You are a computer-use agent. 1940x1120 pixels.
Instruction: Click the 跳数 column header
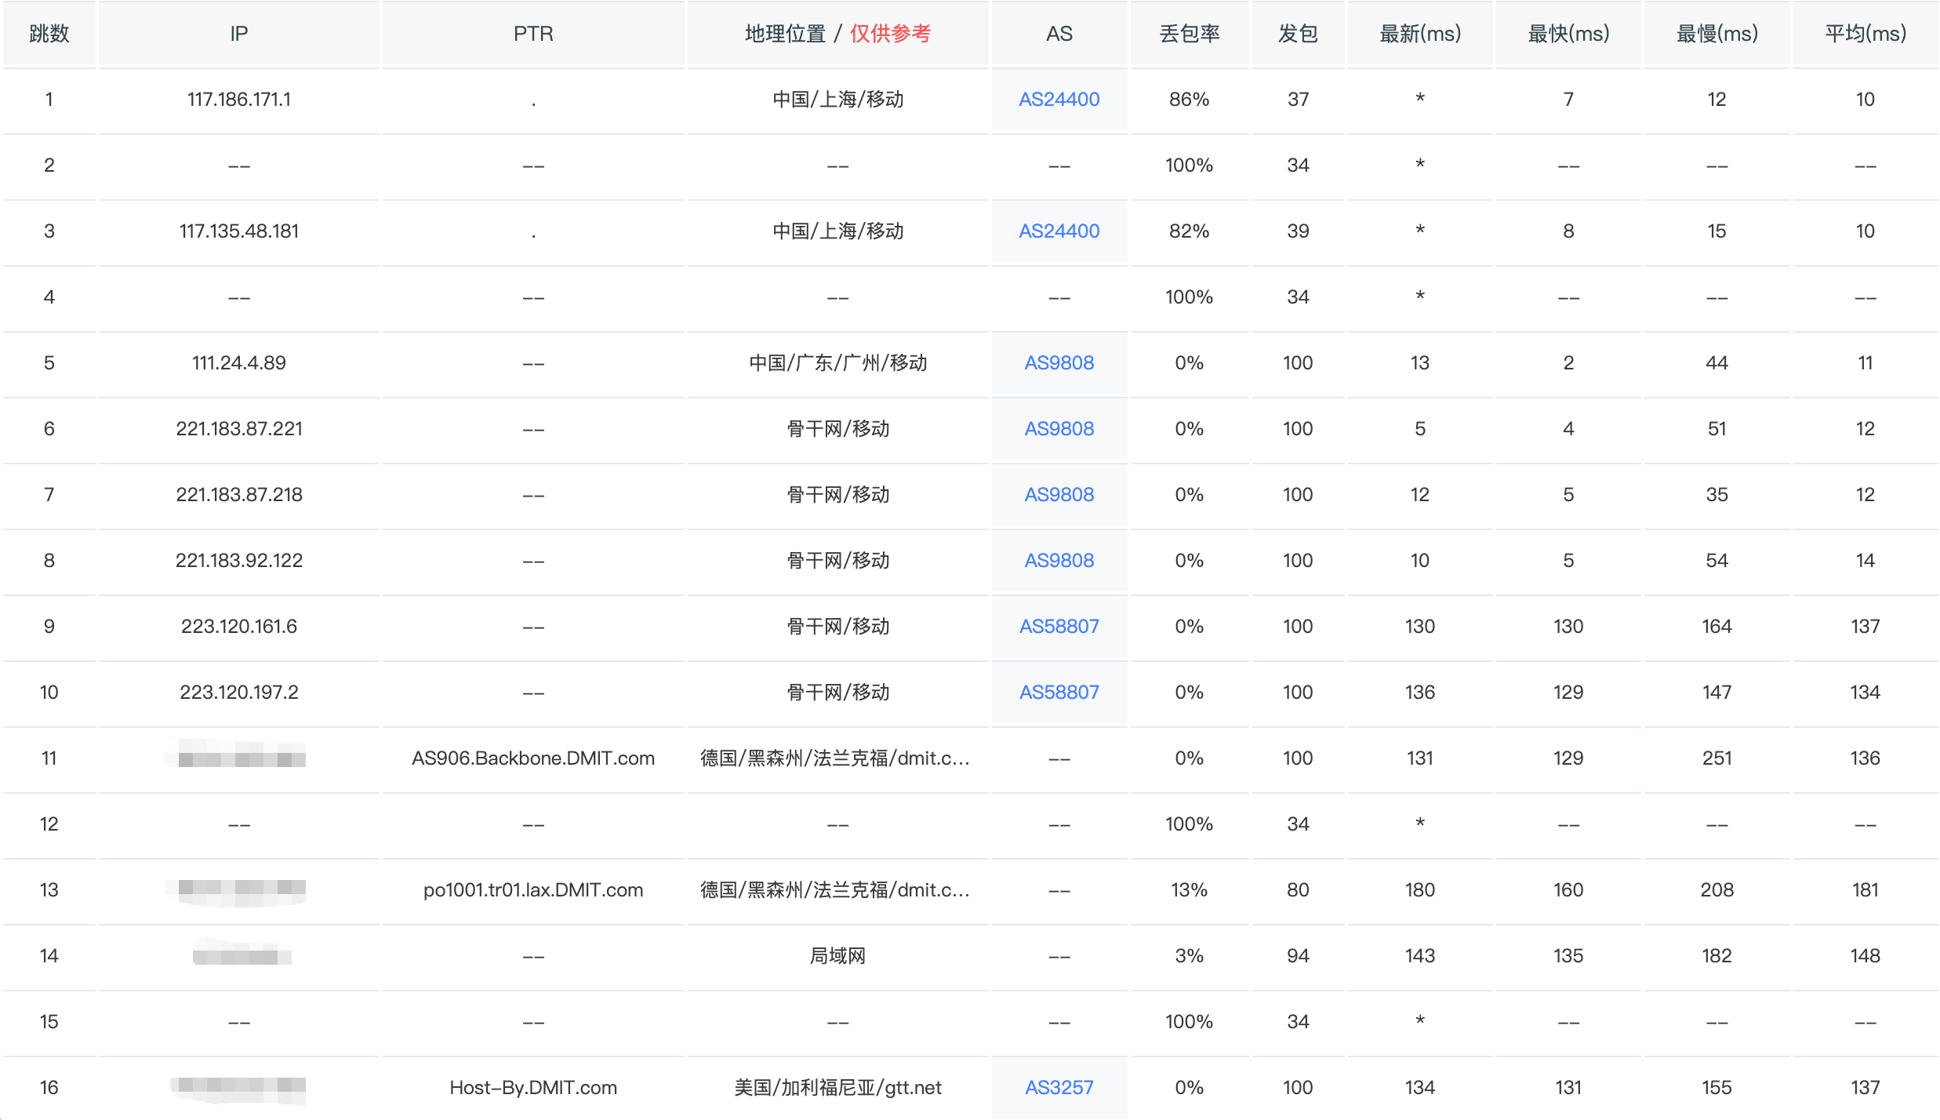pos(49,34)
